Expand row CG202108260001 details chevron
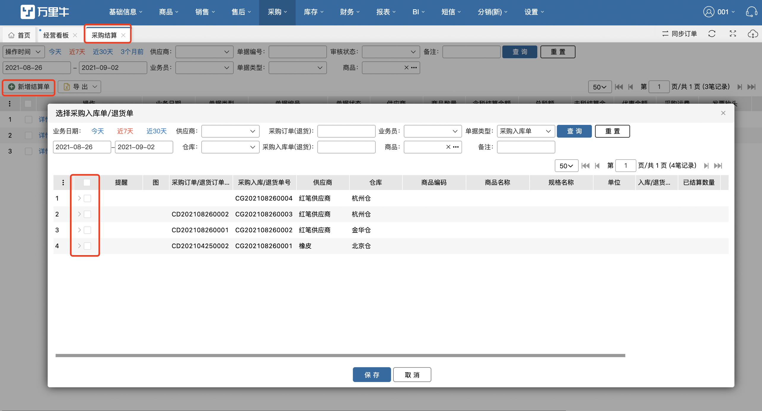The image size is (762, 411). click(x=79, y=246)
